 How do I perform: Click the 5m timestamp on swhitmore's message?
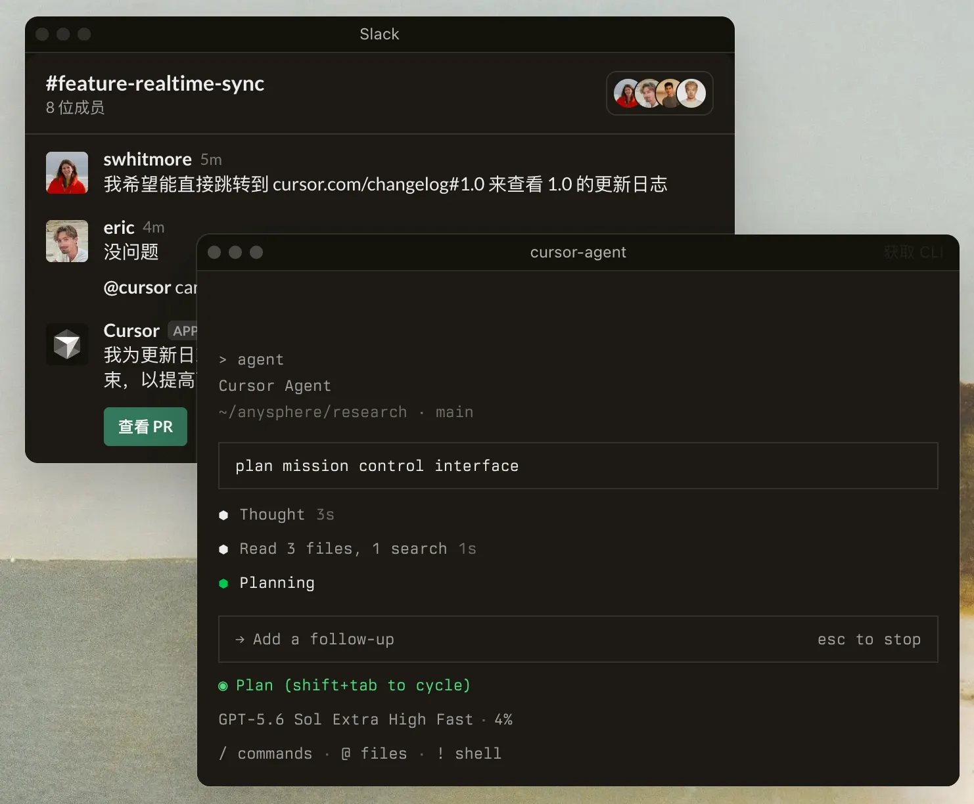click(x=211, y=160)
